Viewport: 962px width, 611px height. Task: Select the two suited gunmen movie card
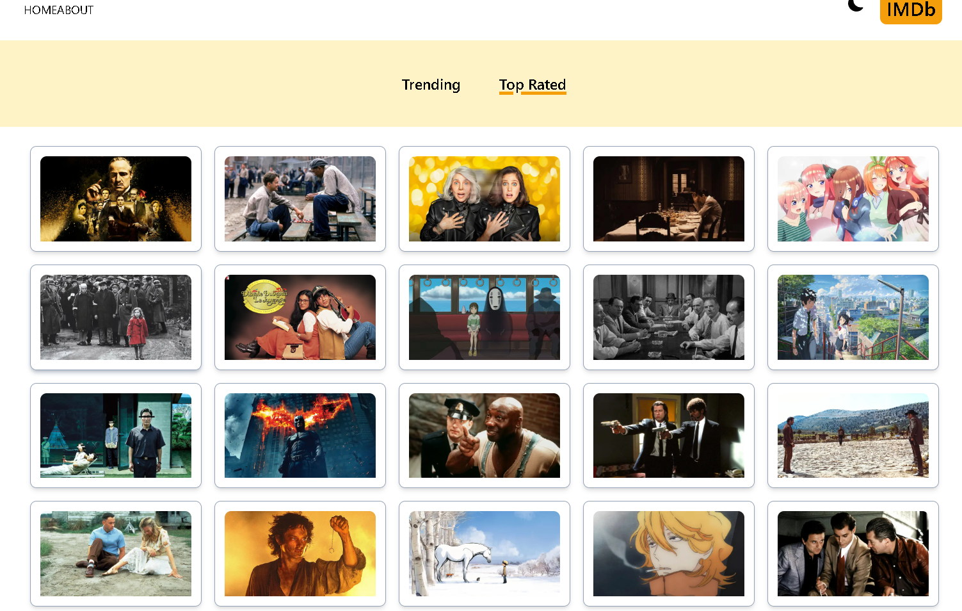pos(669,436)
